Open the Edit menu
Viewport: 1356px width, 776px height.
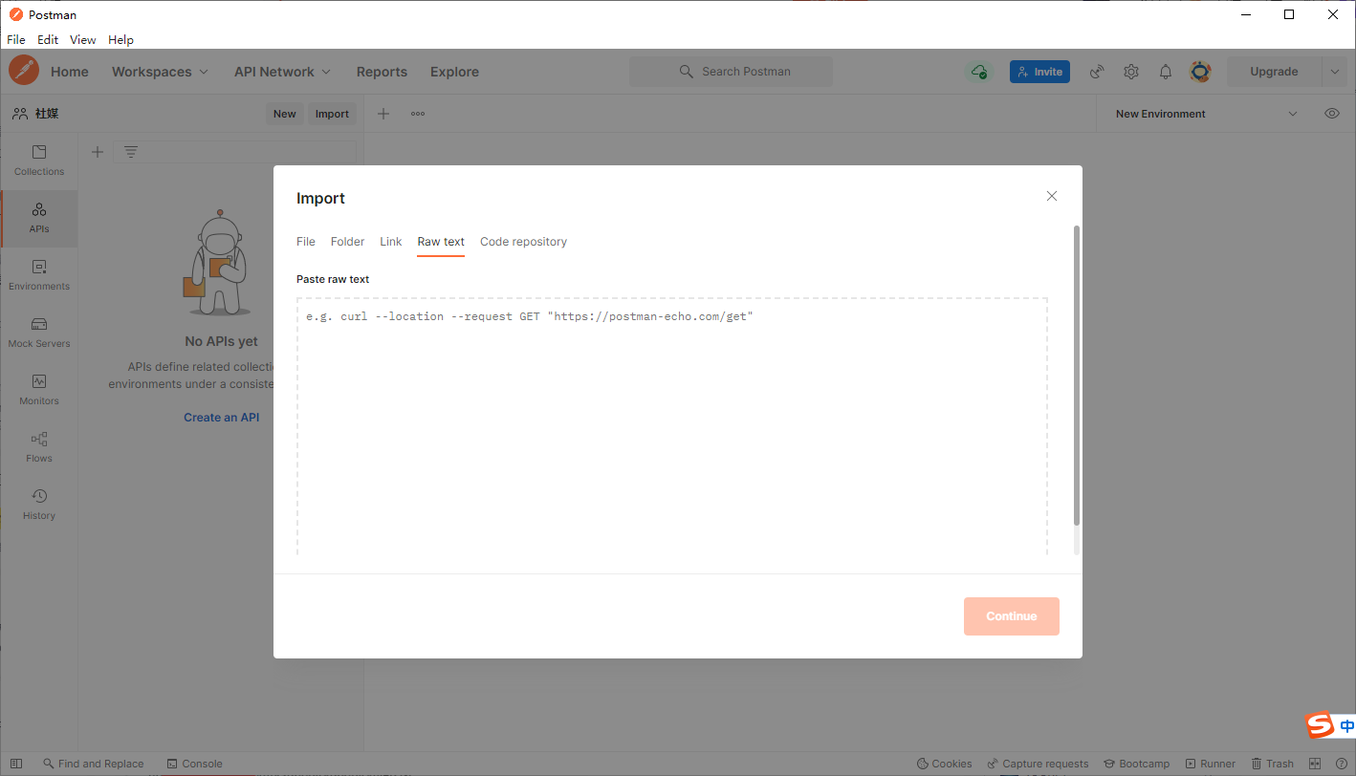tap(48, 40)
